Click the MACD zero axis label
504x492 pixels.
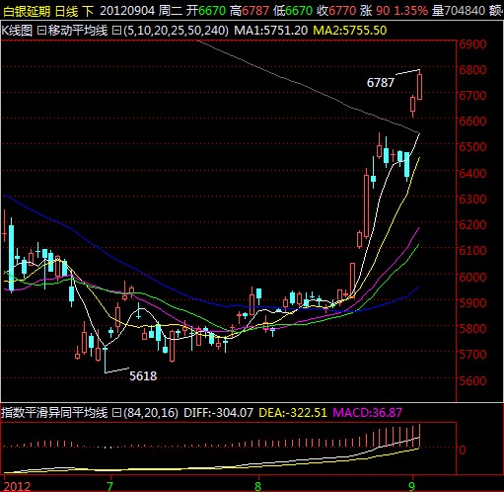coord(463,450)
